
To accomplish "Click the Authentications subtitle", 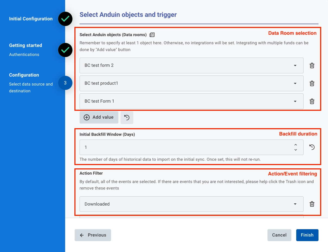I will (x=24, y=55).
